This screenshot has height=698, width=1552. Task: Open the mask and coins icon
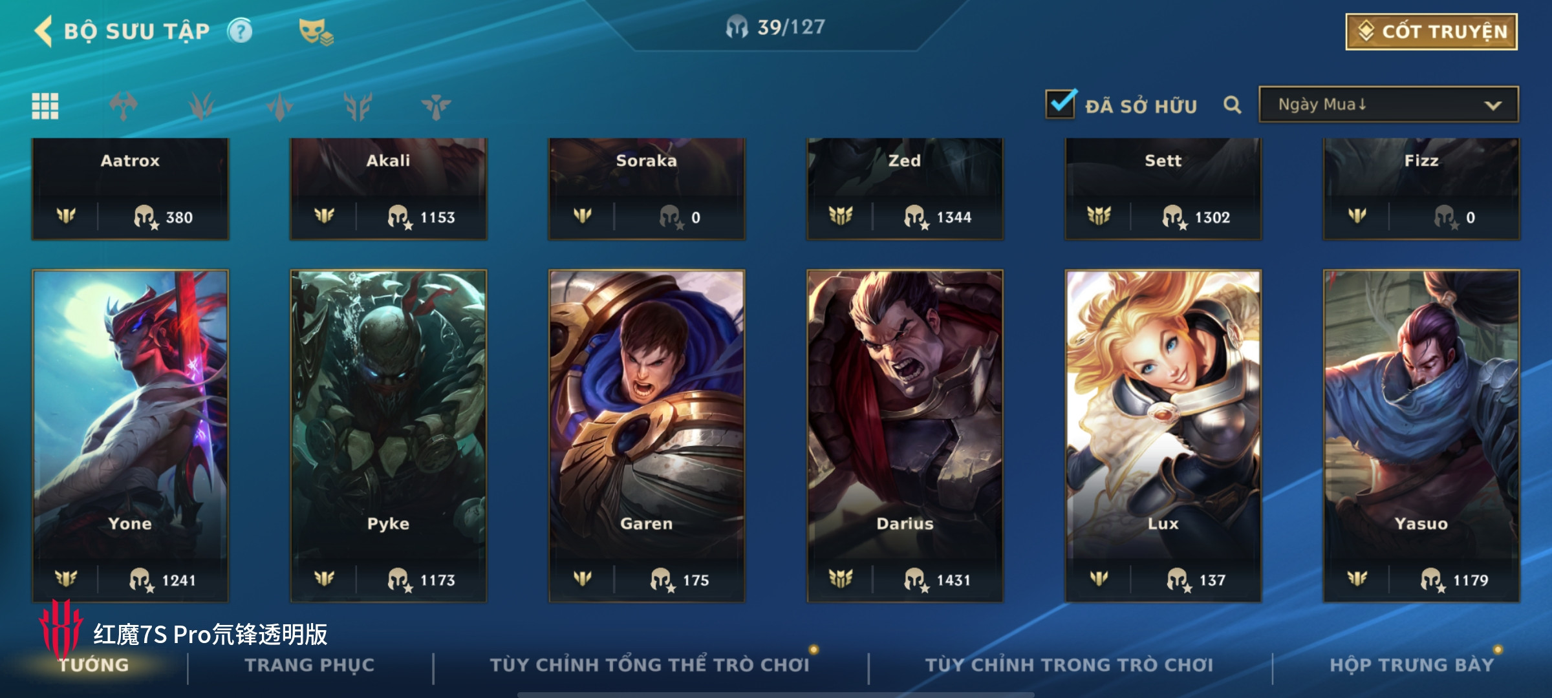(316, 31)
